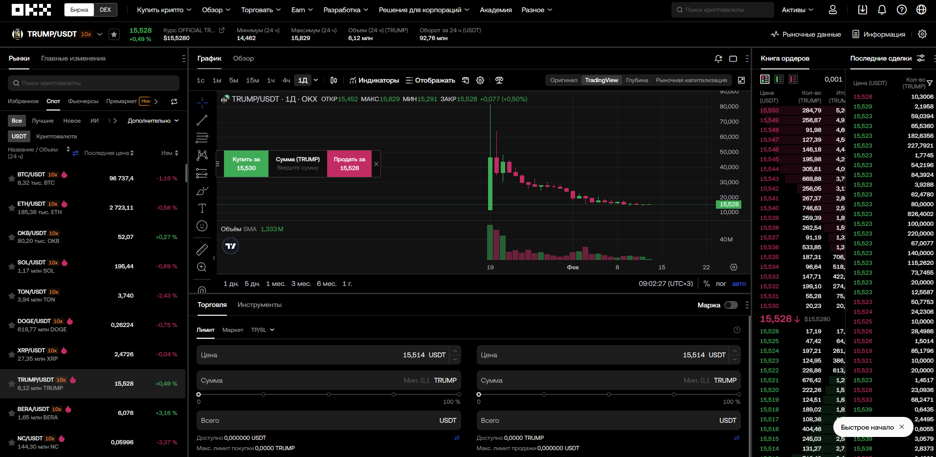Select the text annotation tool
The image size is (936, 457).
(x=202, y=208)
